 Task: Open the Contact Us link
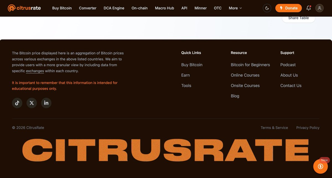(291, 86)
